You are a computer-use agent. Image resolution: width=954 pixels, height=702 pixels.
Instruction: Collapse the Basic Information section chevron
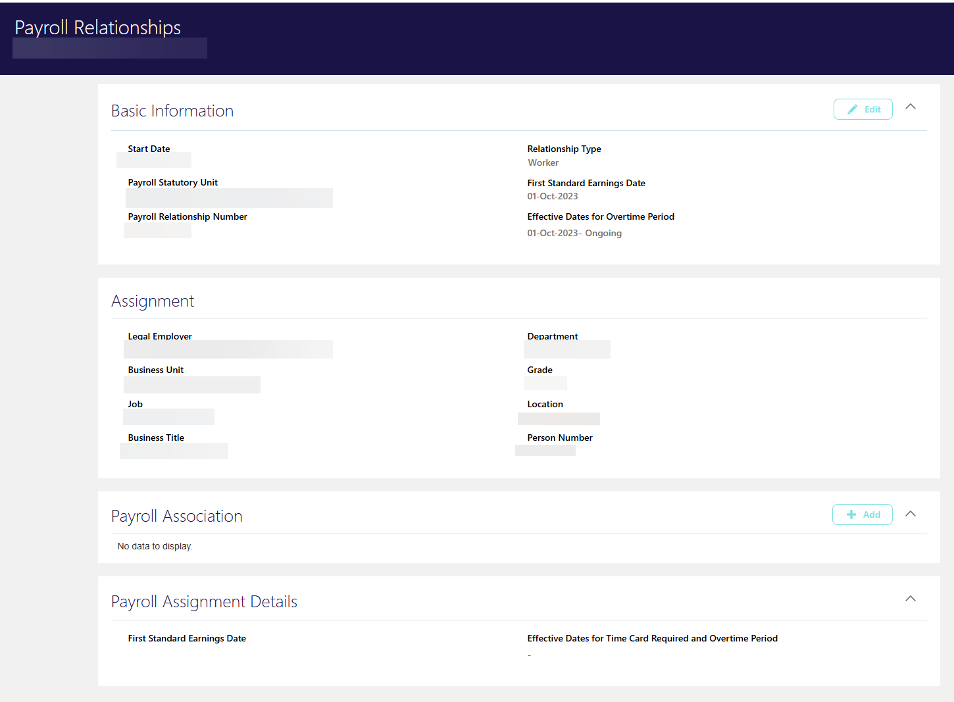pos(911,107)
